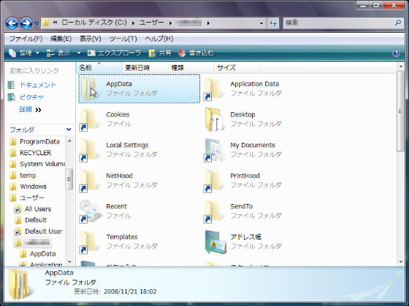409x306 pixels.
Task: Click the 共有 share toolbar button
Action: (x=160, y=53)
